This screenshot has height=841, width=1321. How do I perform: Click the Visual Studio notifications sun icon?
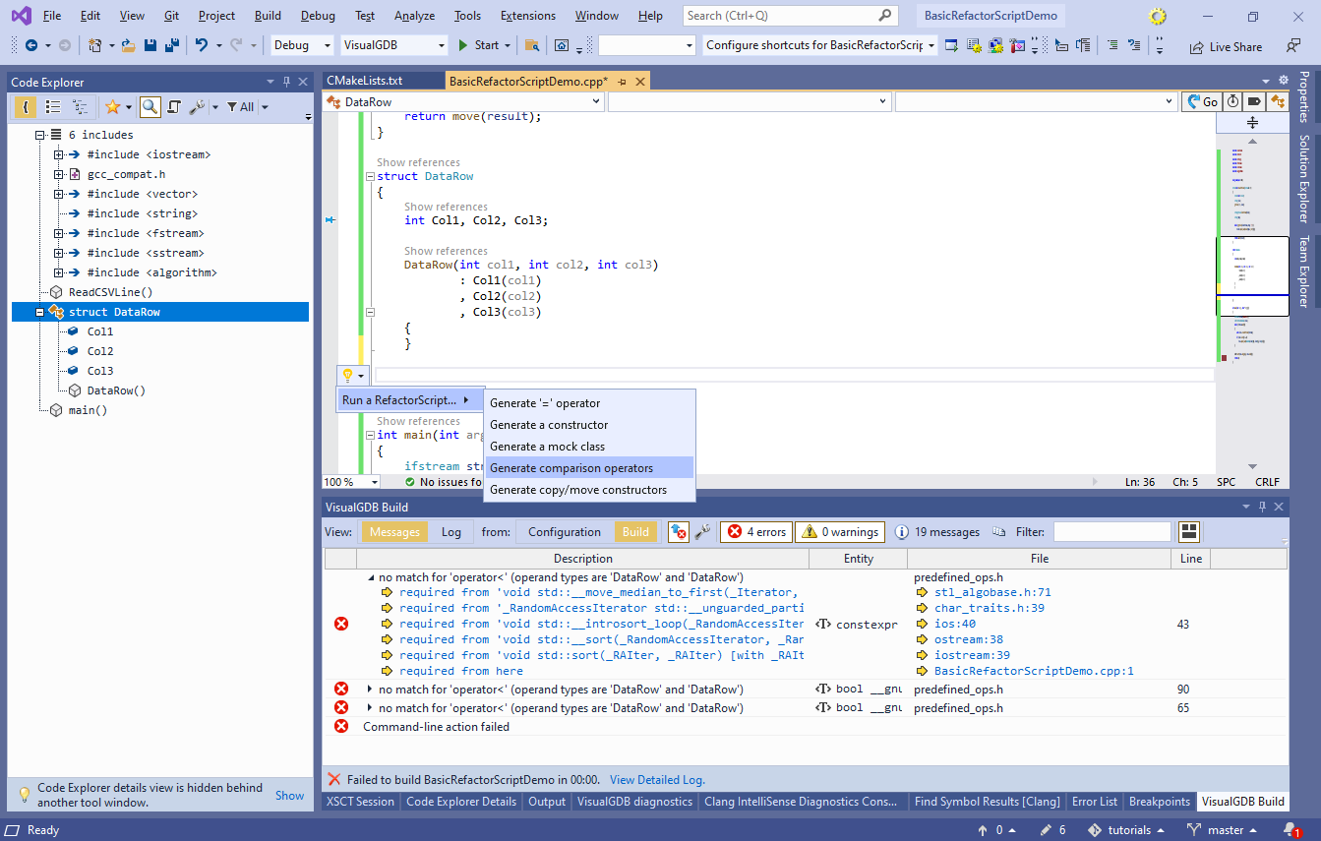point(1158,16)
